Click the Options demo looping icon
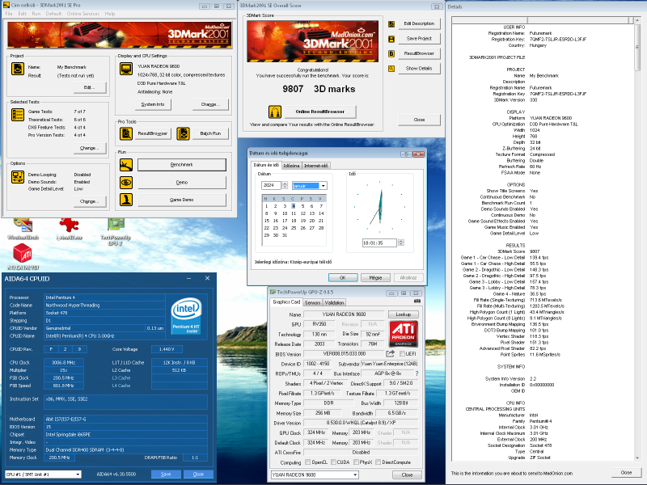Image resolution: width=647 pixels, height=485 pixels. [18, 177]
